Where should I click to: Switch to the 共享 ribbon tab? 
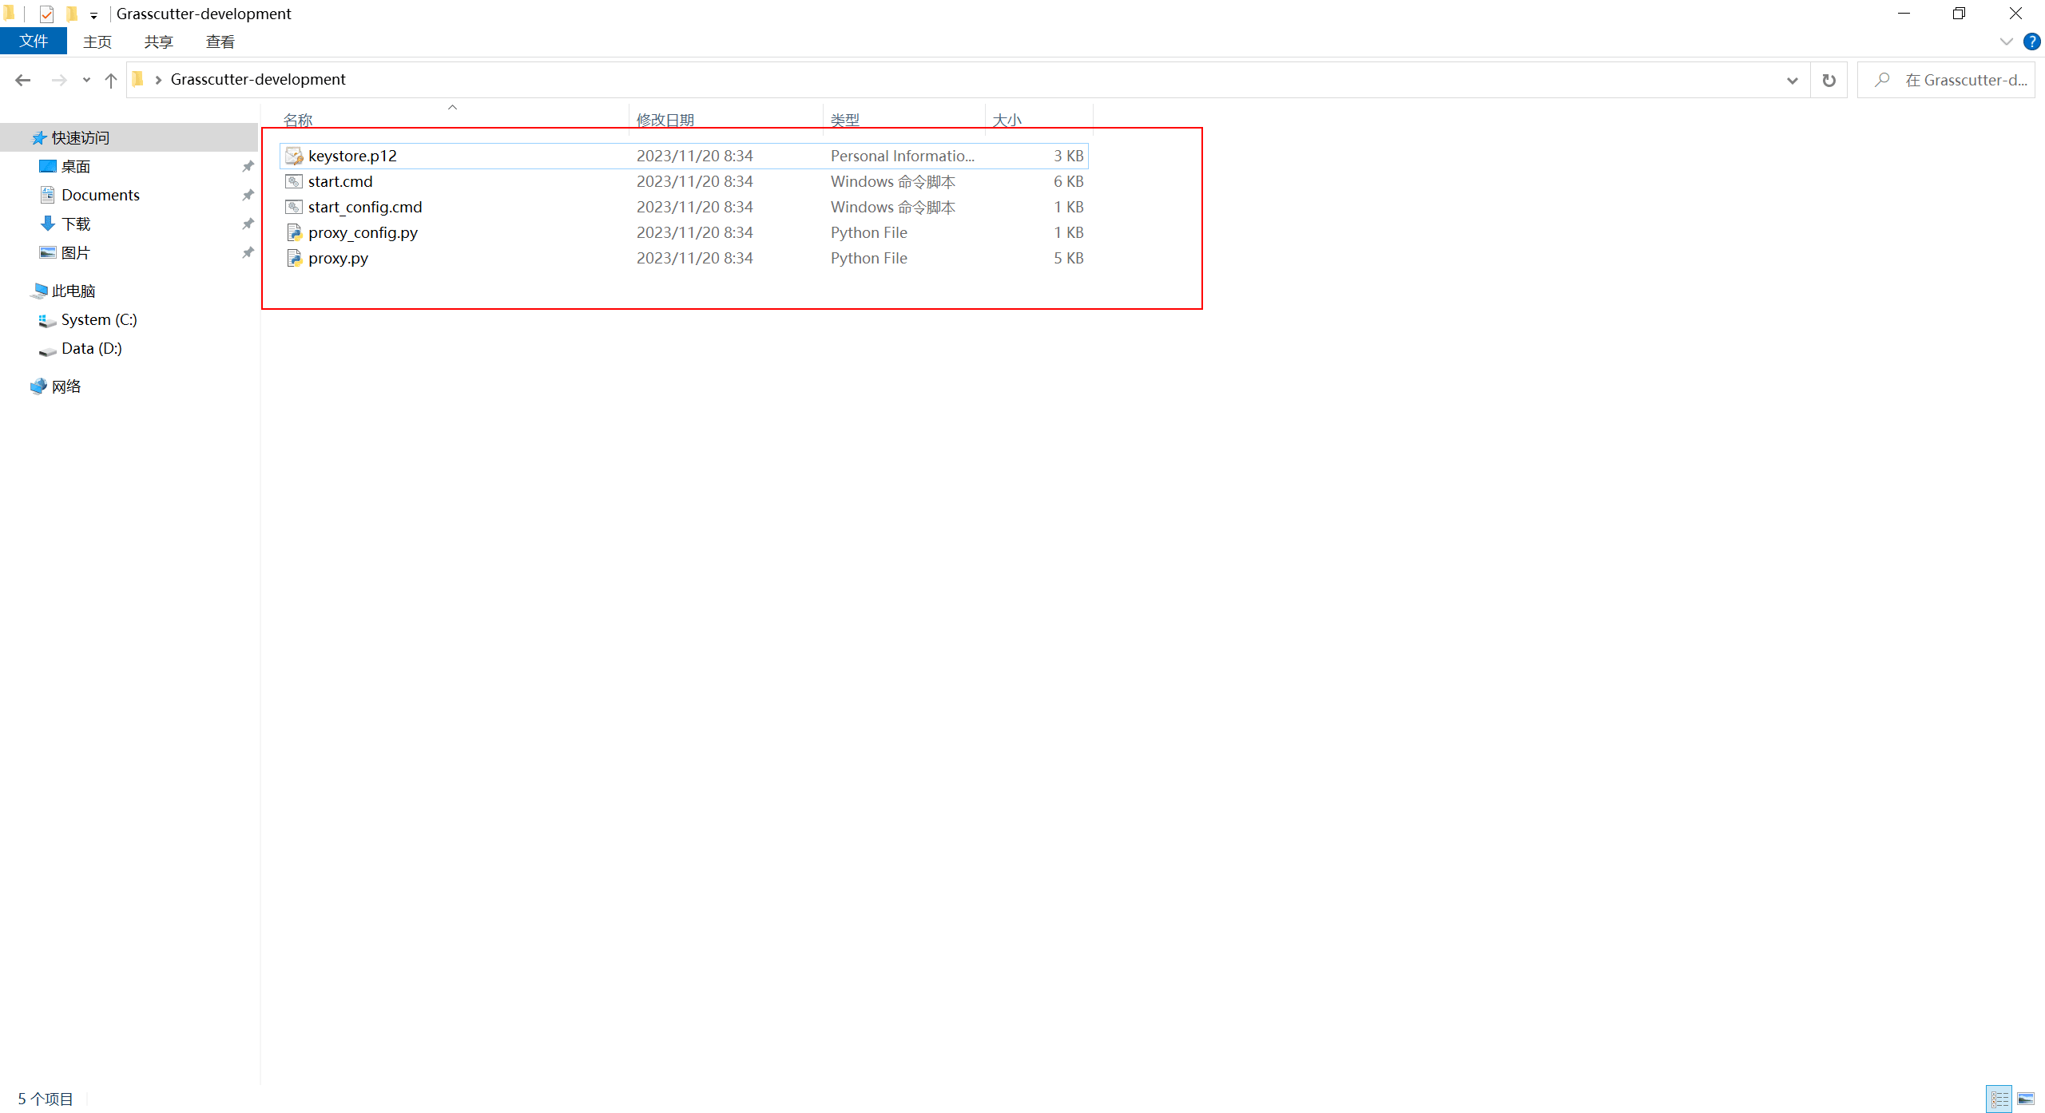158,42
